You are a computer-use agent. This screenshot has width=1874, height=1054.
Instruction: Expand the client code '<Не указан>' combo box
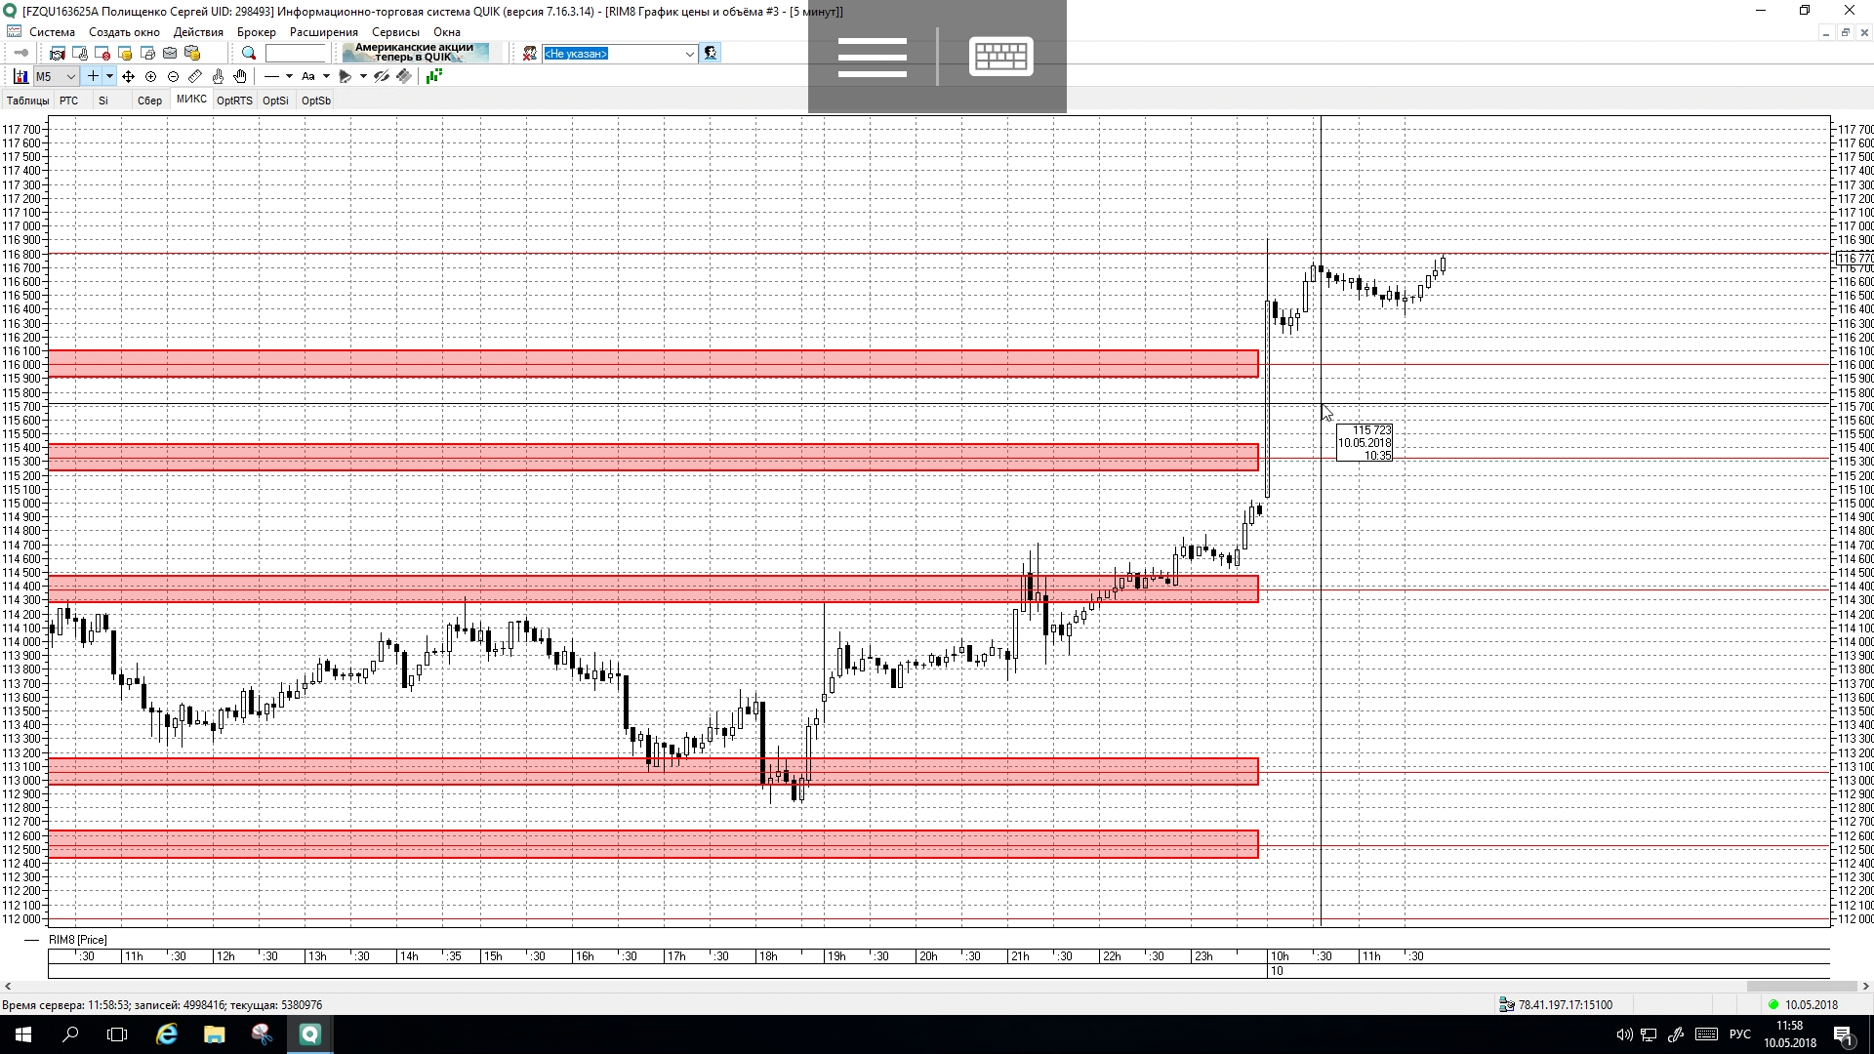pyautogui.click(x=689, y=54)
